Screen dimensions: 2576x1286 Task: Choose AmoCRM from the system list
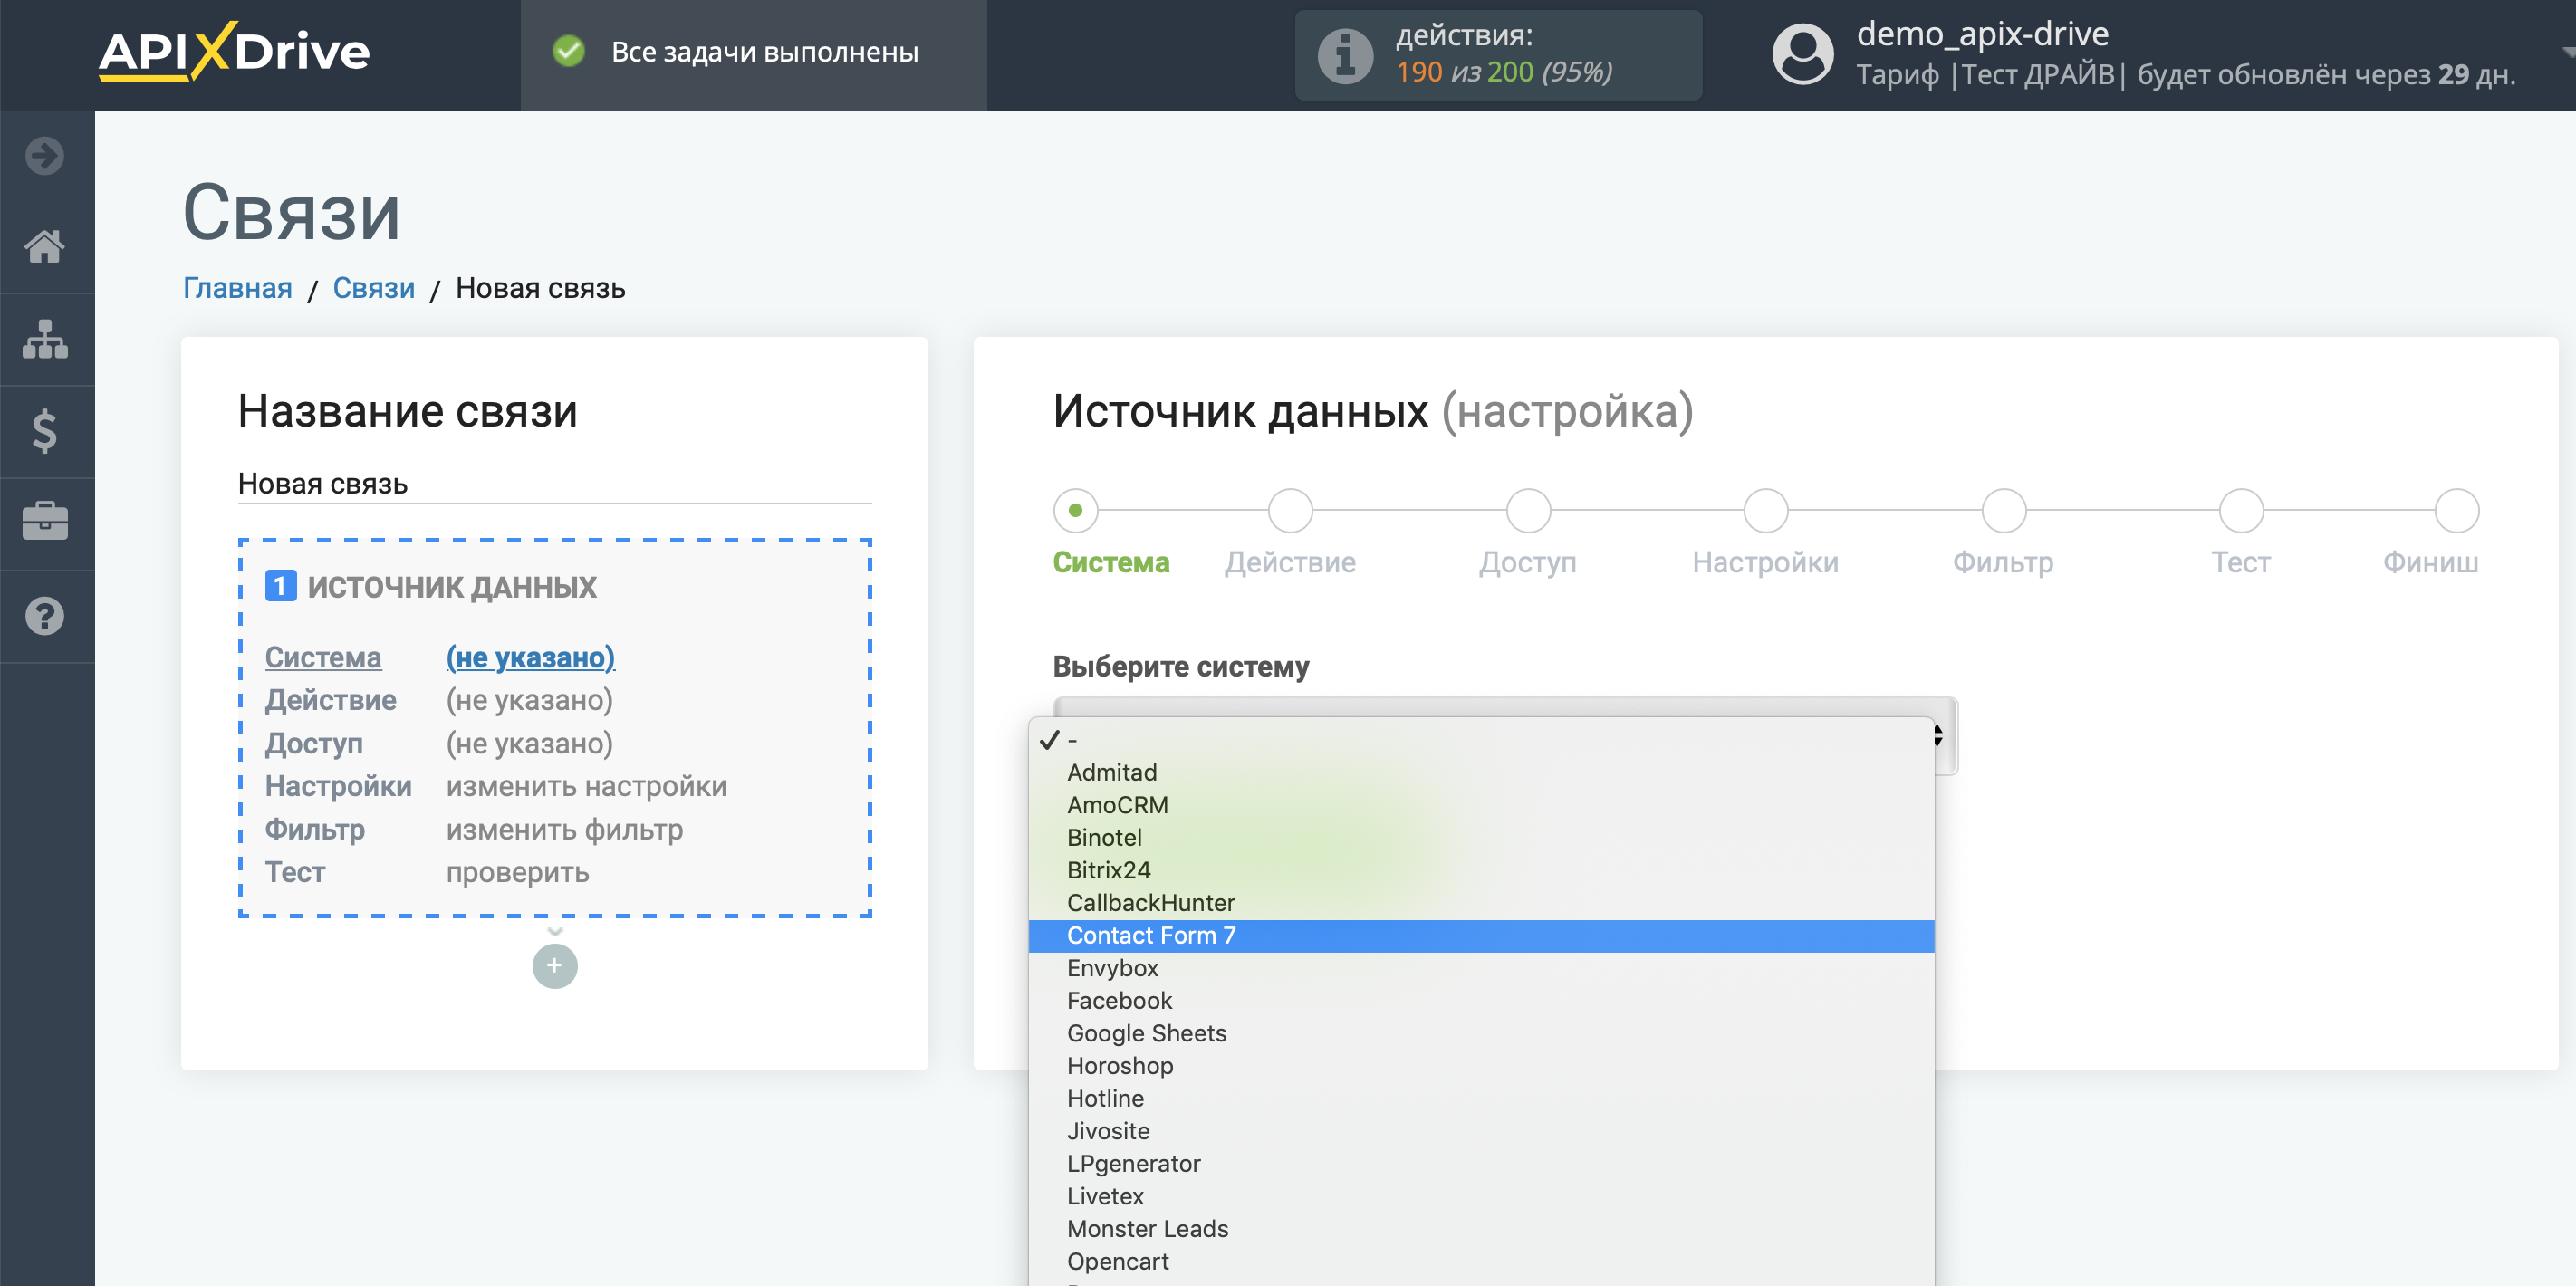click(x=1481, y=805)
